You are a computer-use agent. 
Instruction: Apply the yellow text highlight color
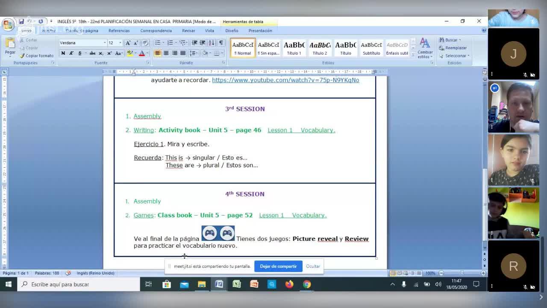coord(130,53)
